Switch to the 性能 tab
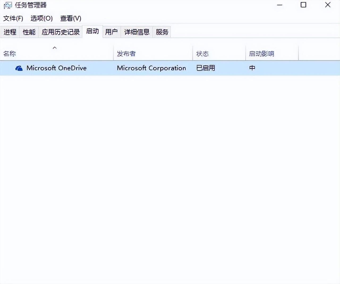This screenshot has width=340, height=284. tap(29, 32)
